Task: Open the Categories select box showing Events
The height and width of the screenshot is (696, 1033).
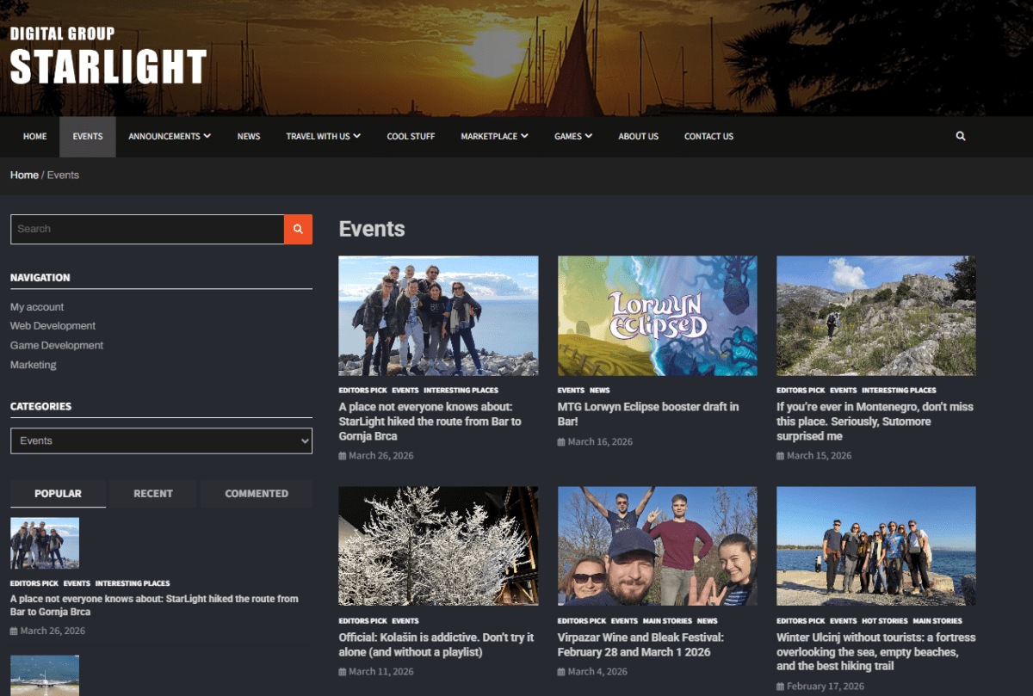Action: coord(161,440)
